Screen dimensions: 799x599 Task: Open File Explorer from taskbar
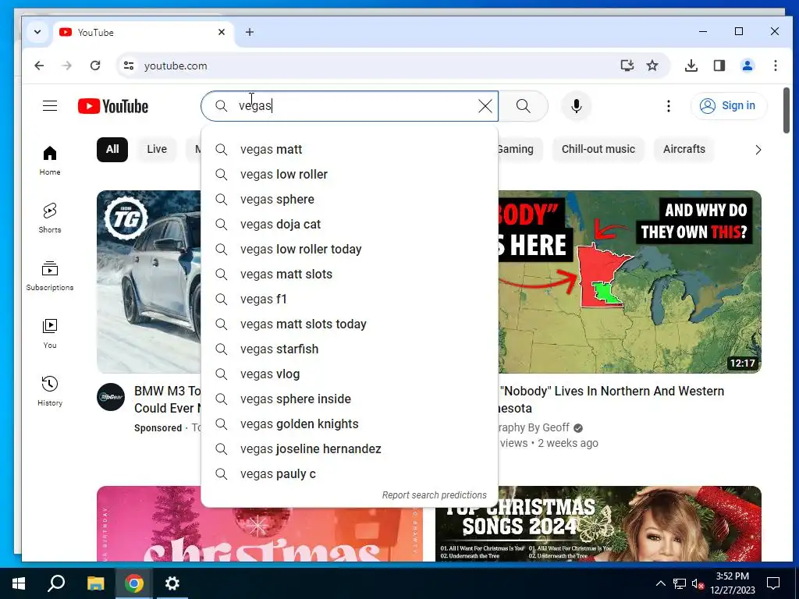pyautogui.click(x=95, y=583)
